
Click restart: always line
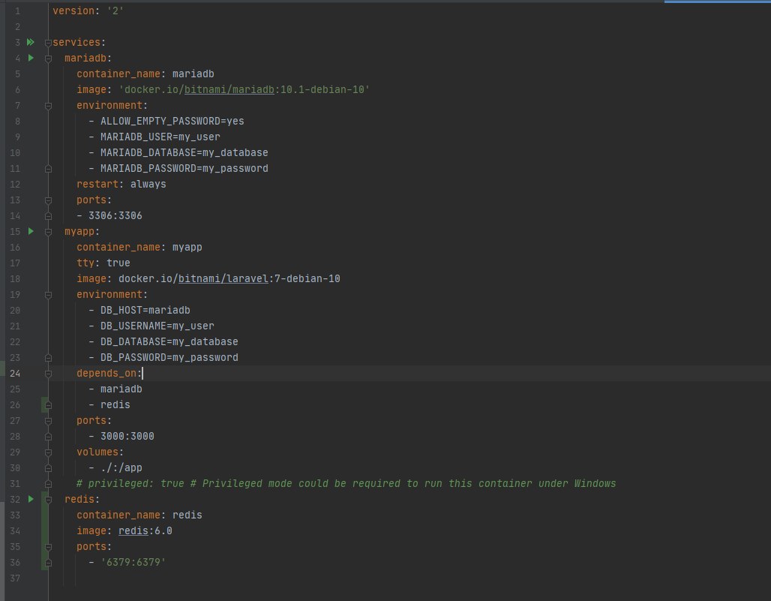(x=121, y=184)
